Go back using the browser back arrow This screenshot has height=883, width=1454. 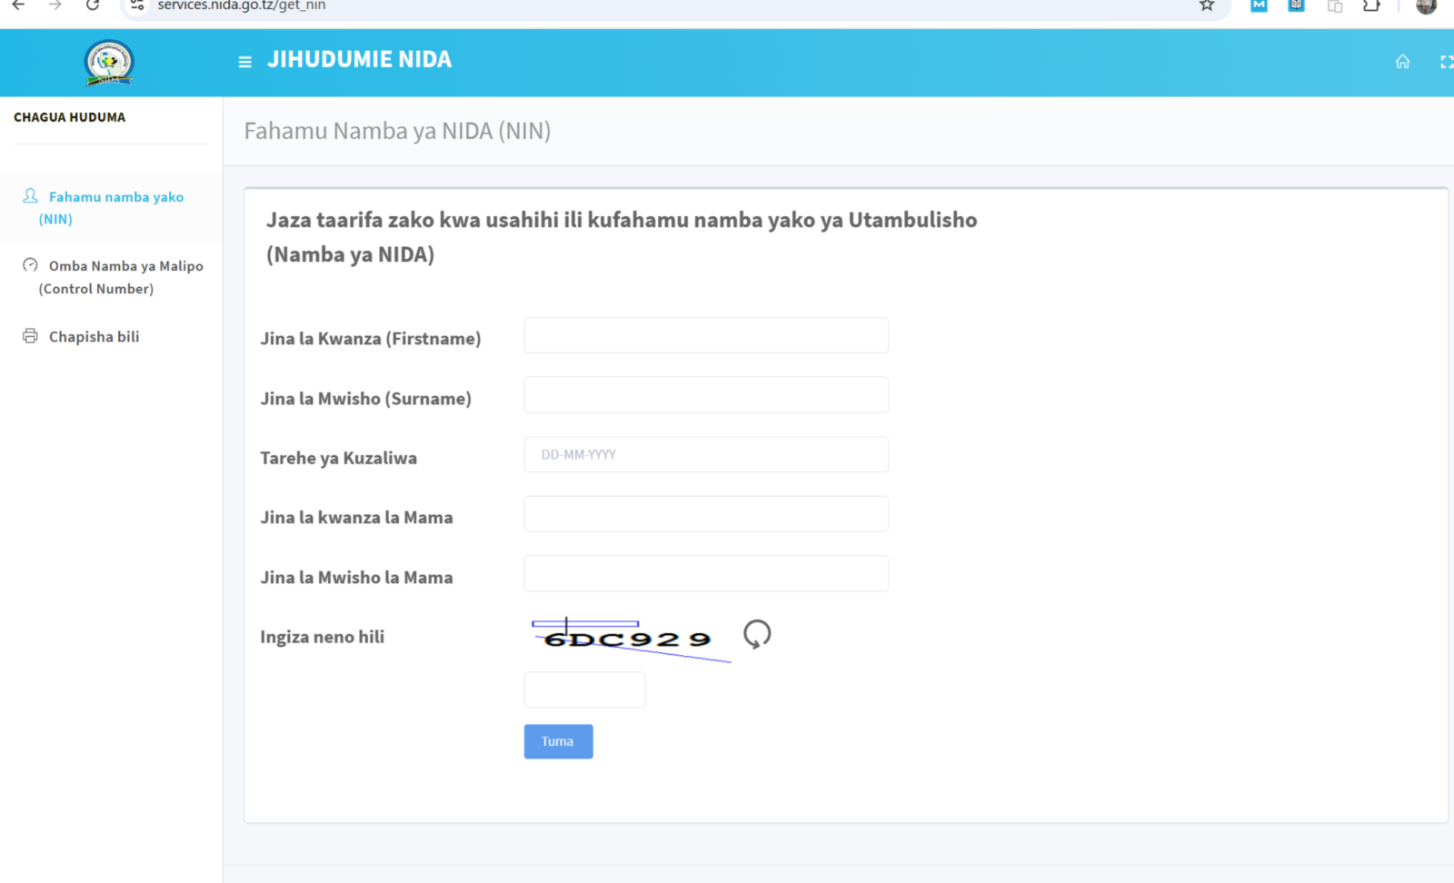pyautogui.click(x=18, y=5)
